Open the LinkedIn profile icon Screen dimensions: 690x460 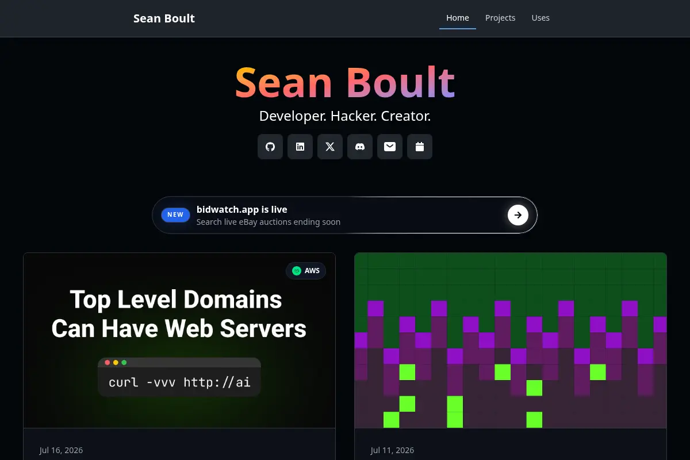[300, 147]
